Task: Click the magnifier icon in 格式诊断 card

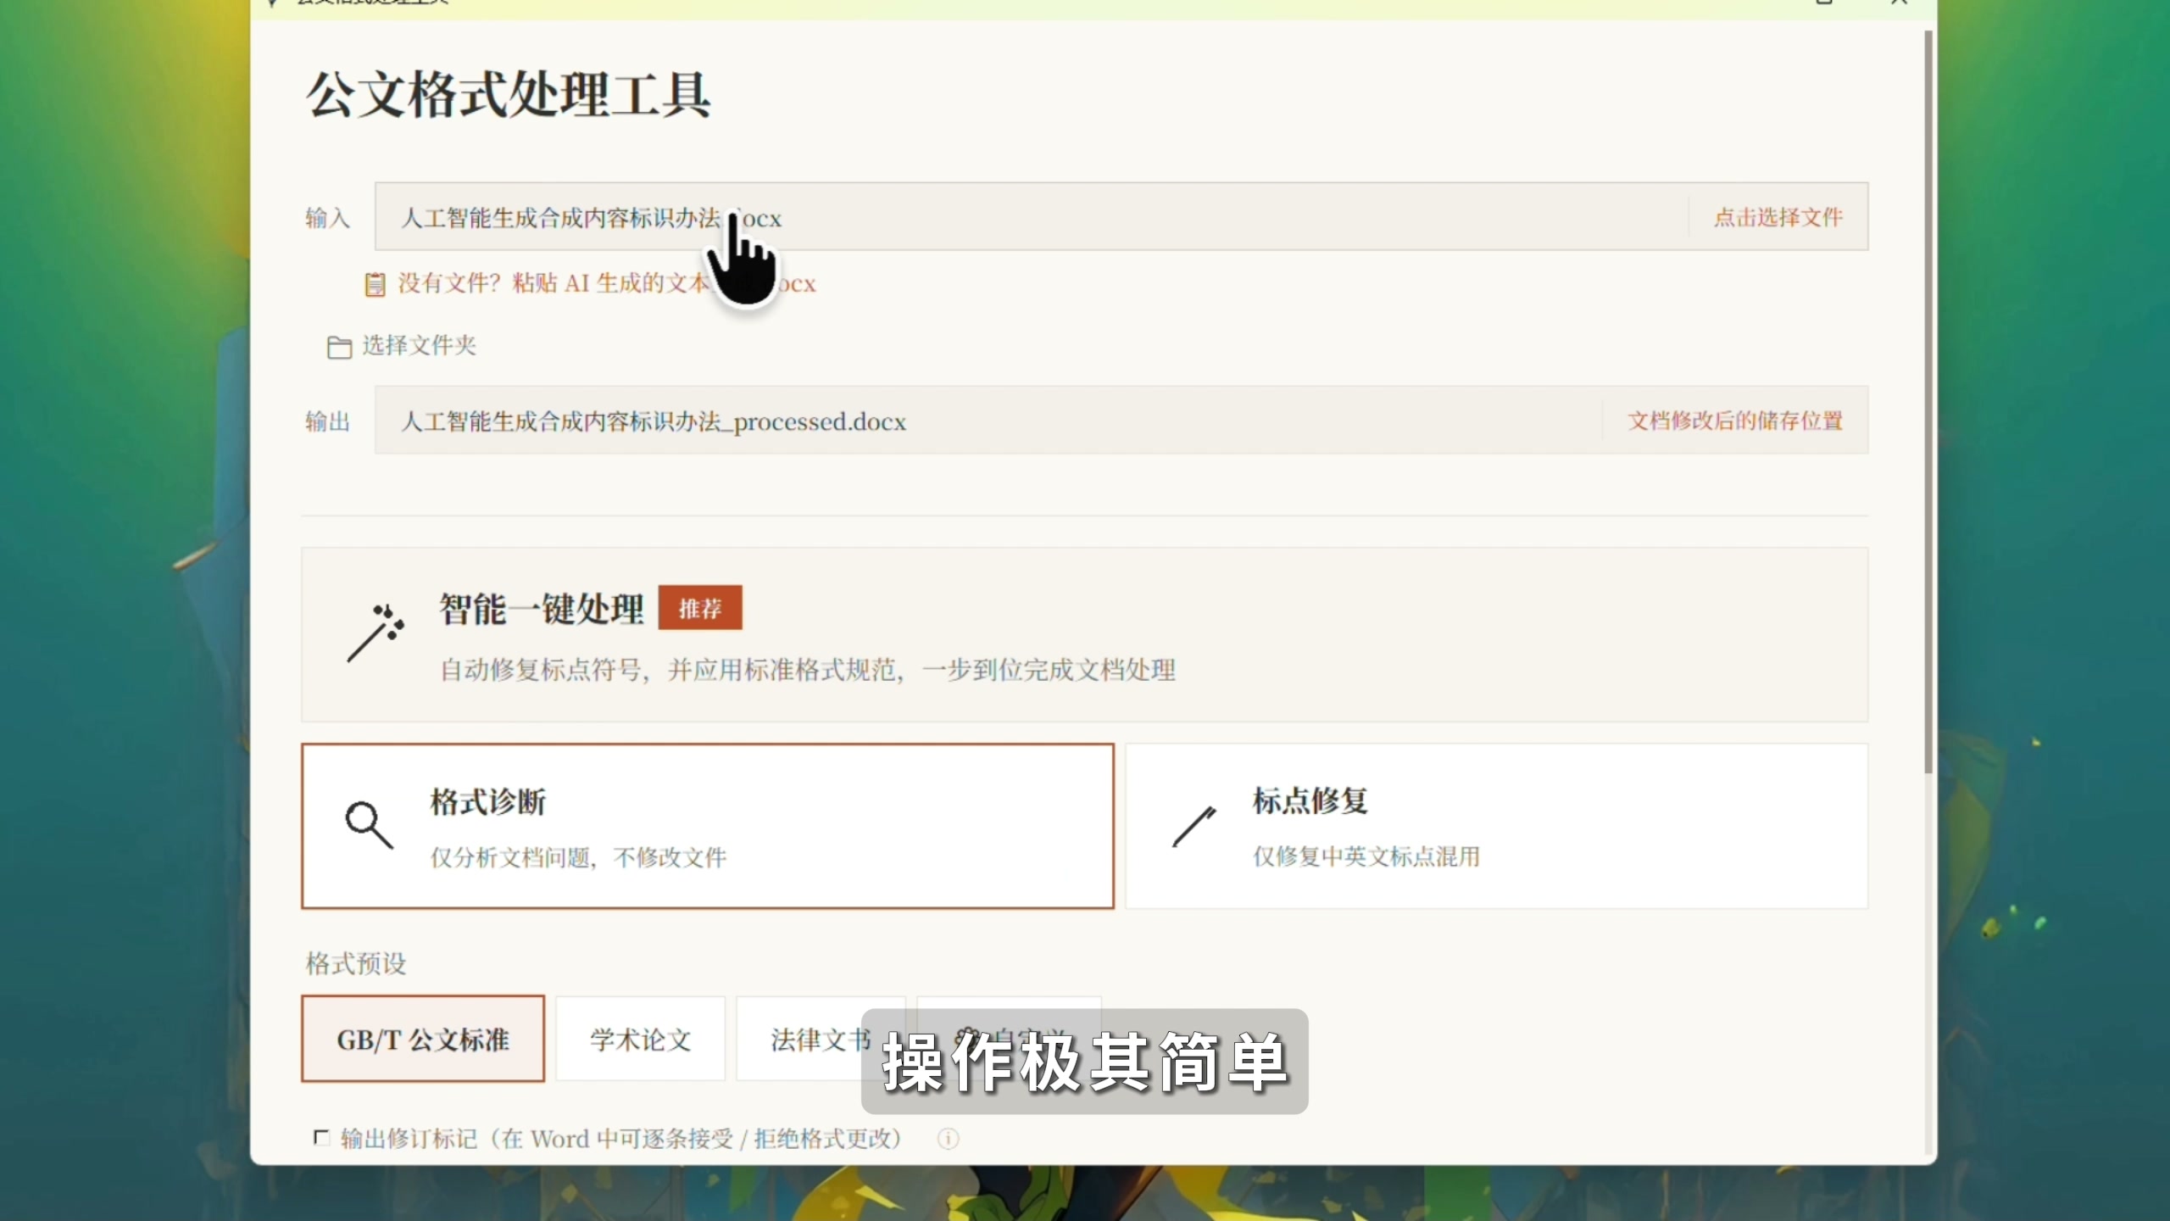Action: tap(369, 825)
